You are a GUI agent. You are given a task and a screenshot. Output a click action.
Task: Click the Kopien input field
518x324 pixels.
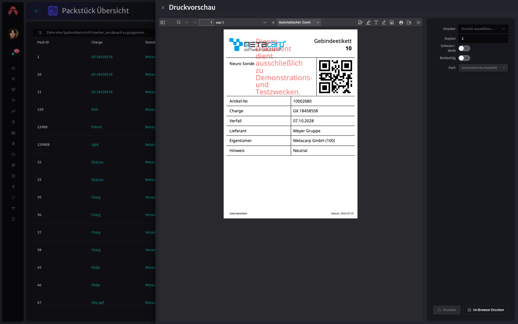pos(483,39)
